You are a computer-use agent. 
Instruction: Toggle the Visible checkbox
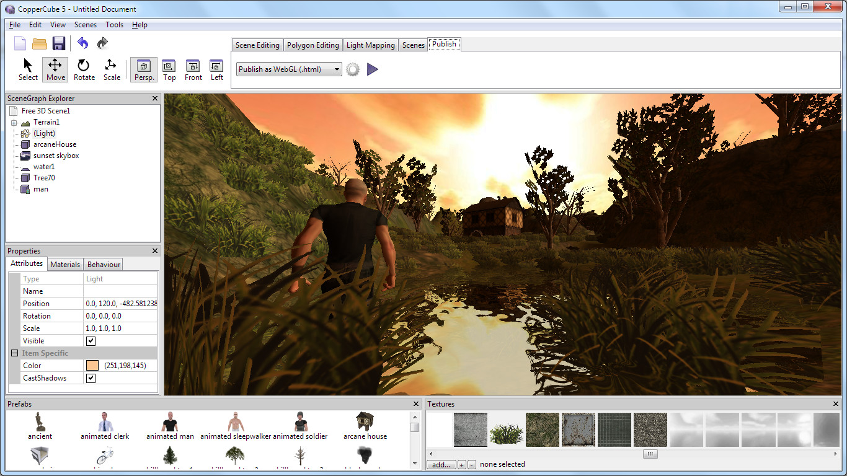pyautogui.click(x=91, y=341)
